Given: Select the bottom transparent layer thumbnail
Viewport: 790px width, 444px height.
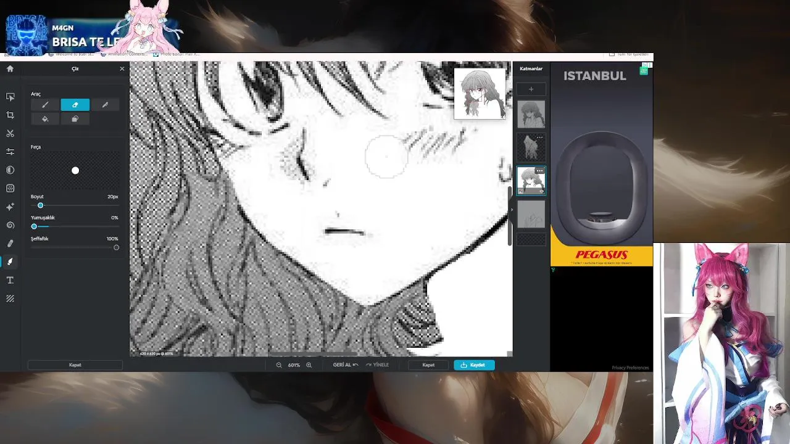Looking at the screenshot, I should (x=531, y=239).
